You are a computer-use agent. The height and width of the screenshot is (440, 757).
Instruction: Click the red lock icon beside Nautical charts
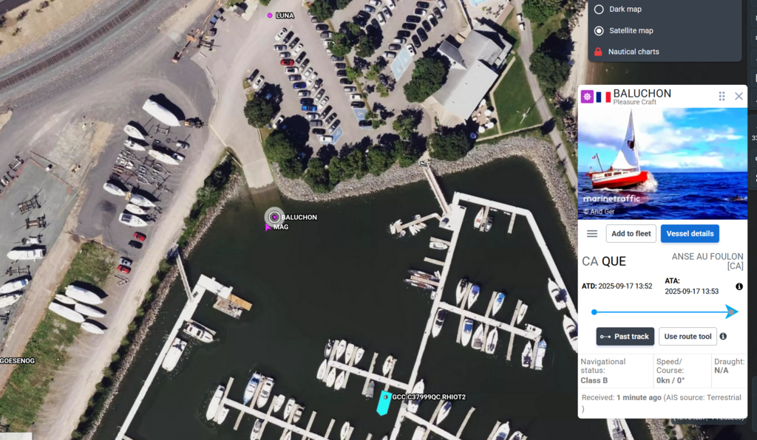(598, 51)
